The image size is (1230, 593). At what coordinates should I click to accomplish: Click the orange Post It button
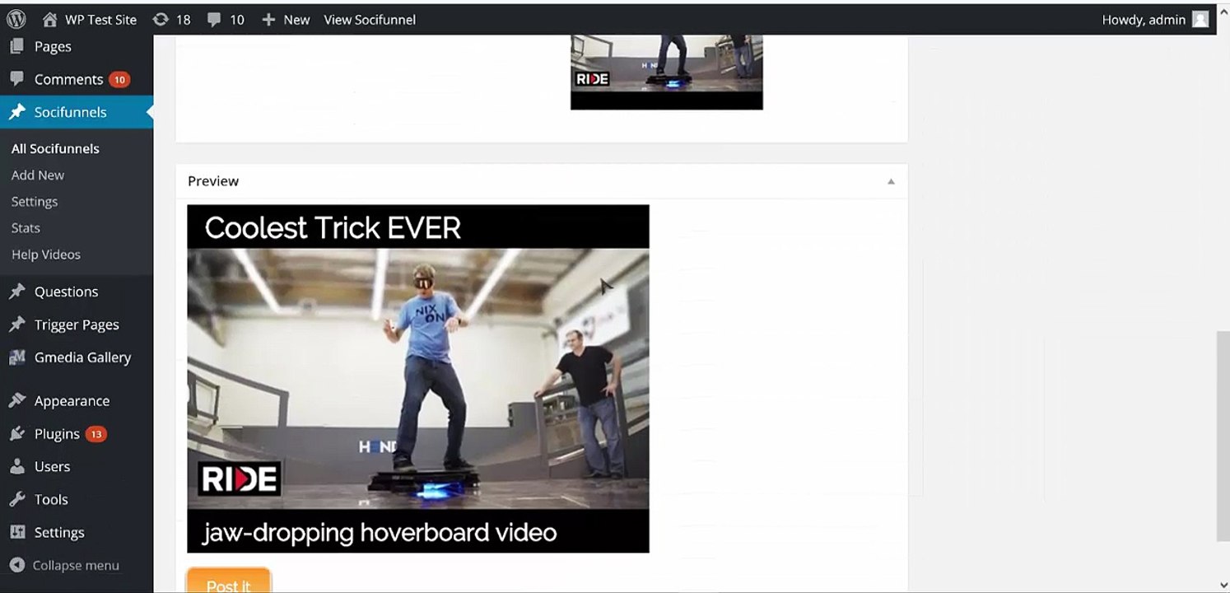(228, 580)
